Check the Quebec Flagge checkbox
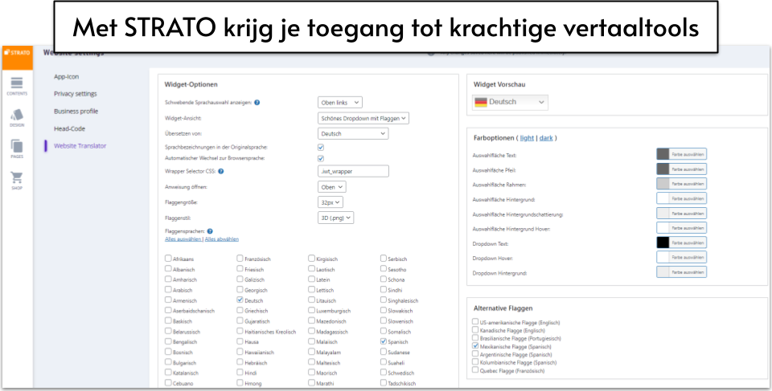Screen dimensions: 772x391 pyautogui.click(x=475, y=370)
